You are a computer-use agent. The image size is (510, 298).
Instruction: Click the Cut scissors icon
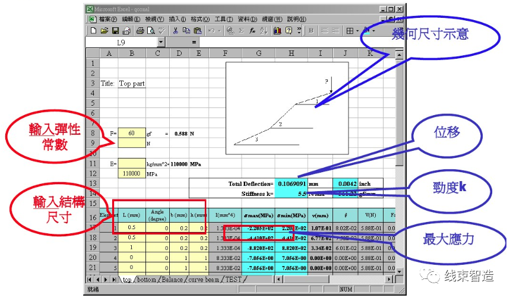pyautogui.click(x=176, y=31)
